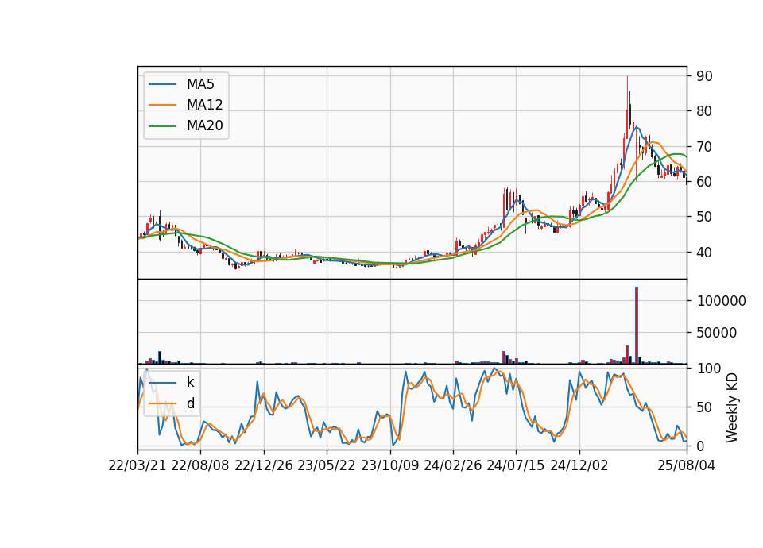This screenshot has height=548, width=763.
Task: Click the MA20 legend label
Action: coord(204,125)
